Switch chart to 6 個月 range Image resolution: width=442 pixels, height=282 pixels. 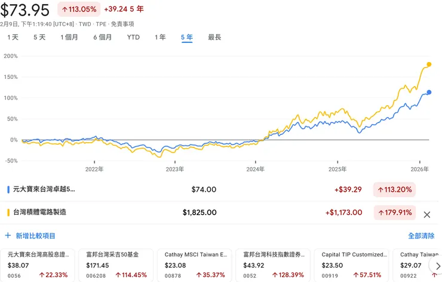103,37
